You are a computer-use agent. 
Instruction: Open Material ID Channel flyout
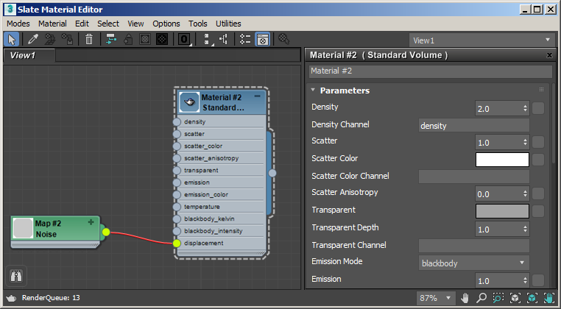[184, 39]
